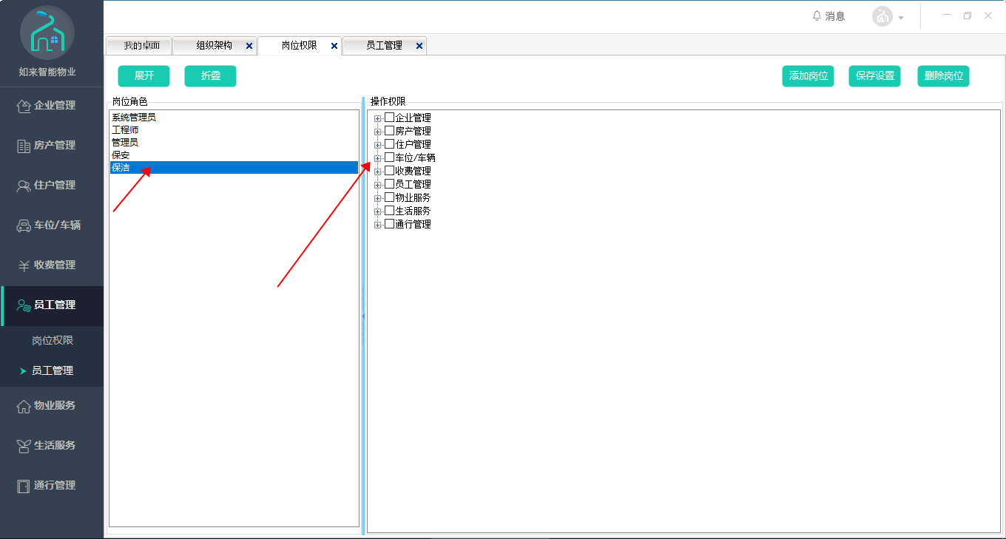The width and height of the screenshot is (1006, 539).
Task: Click the 保存设置 button
Action: (x=874, y=76)
